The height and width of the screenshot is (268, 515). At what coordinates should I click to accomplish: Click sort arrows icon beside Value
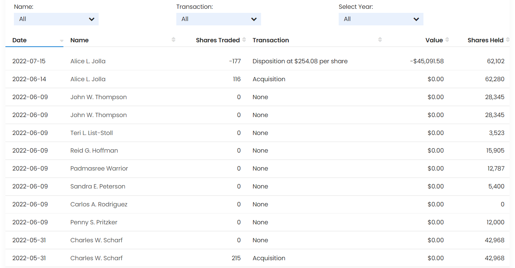447,40
